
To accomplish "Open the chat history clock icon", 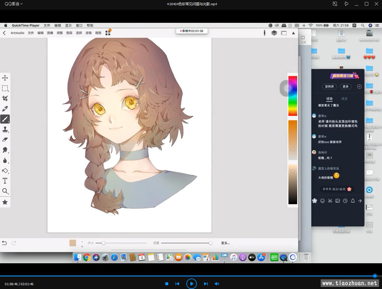I will [345, 201].
